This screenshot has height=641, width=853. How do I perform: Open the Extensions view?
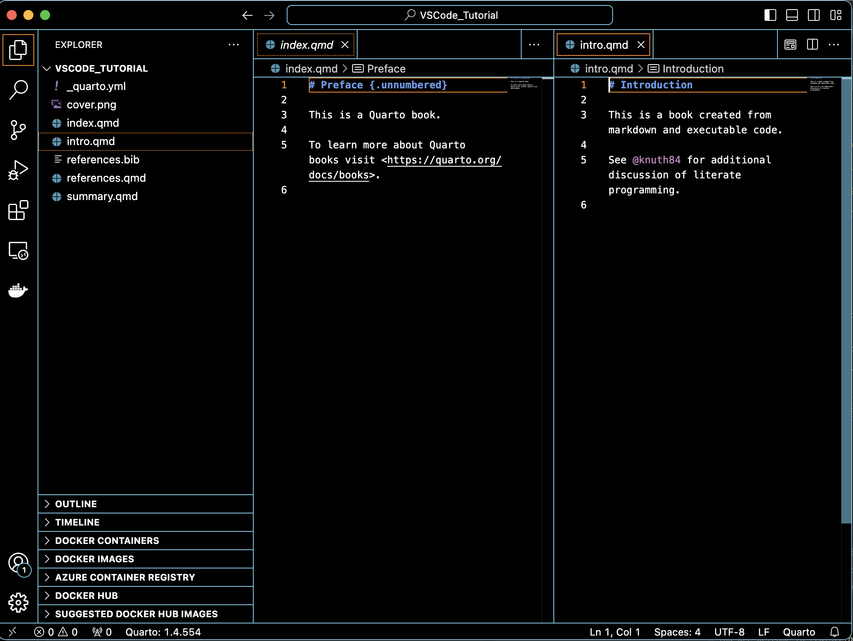pyautogui.click(x=18, y=210)
